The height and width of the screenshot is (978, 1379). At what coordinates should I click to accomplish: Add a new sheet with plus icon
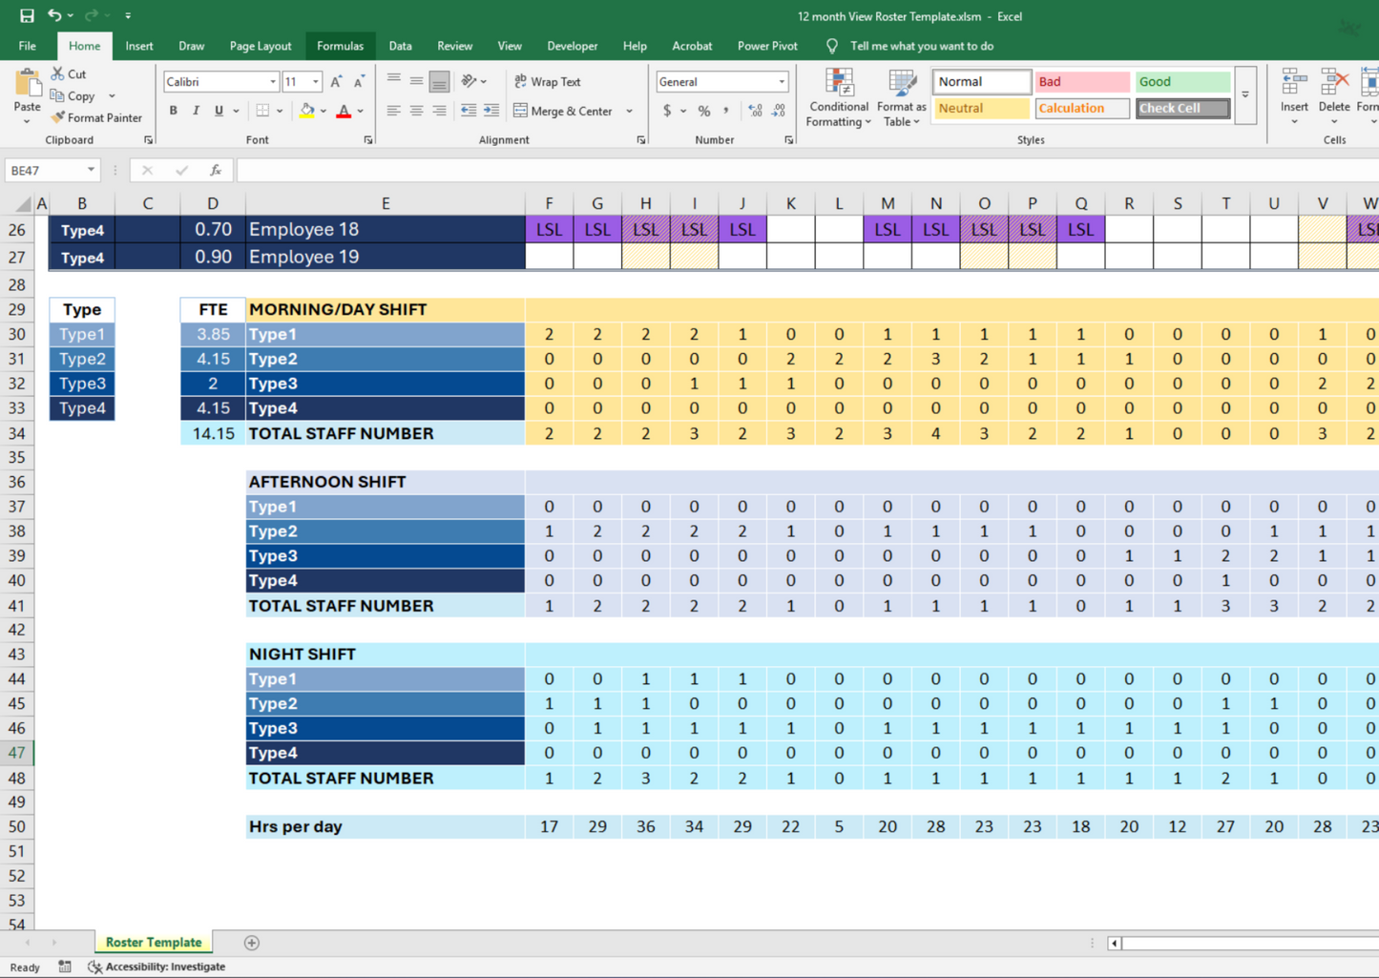[x=252, y=943]
